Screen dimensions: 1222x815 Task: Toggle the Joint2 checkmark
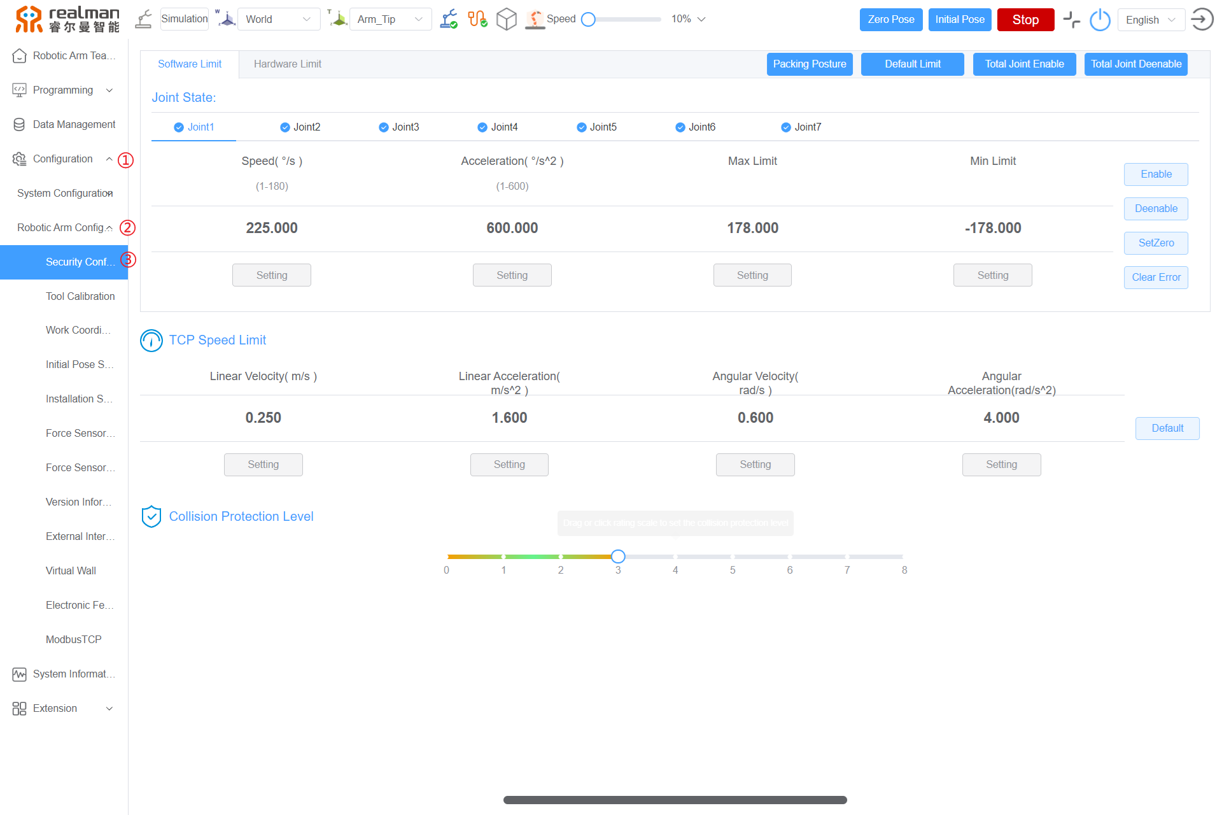(285, 127)
